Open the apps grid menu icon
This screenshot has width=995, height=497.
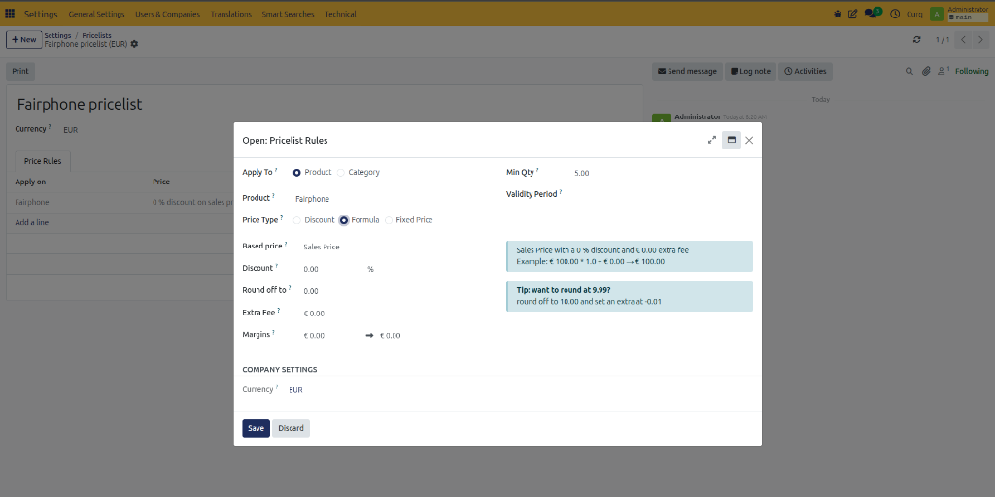point(10,14)
